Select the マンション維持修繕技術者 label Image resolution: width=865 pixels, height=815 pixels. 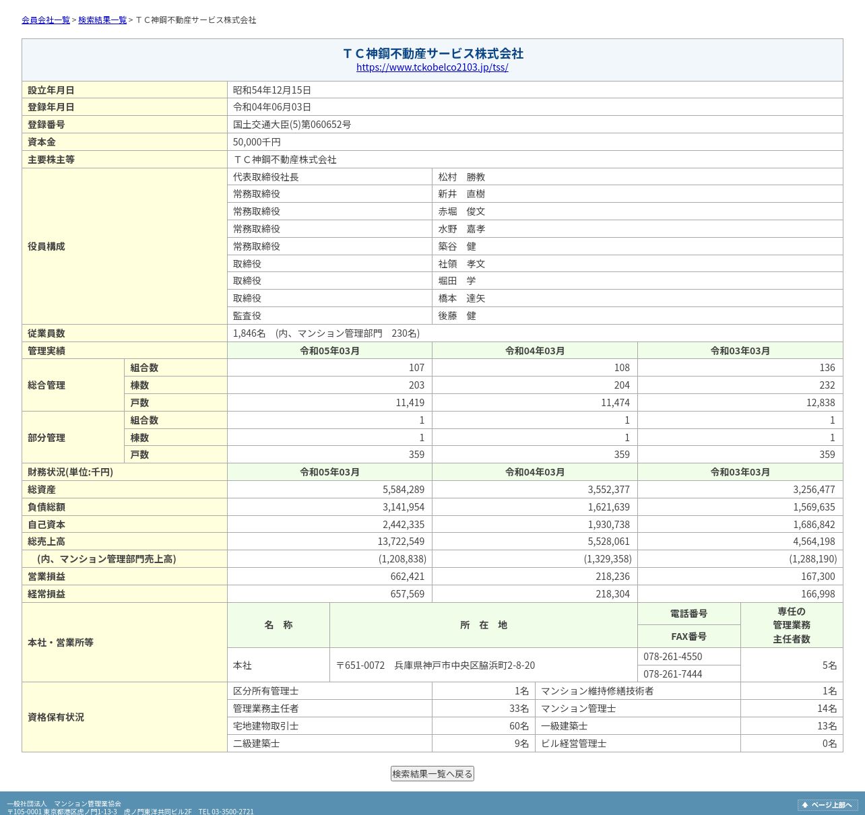click(x=598, y=691)
